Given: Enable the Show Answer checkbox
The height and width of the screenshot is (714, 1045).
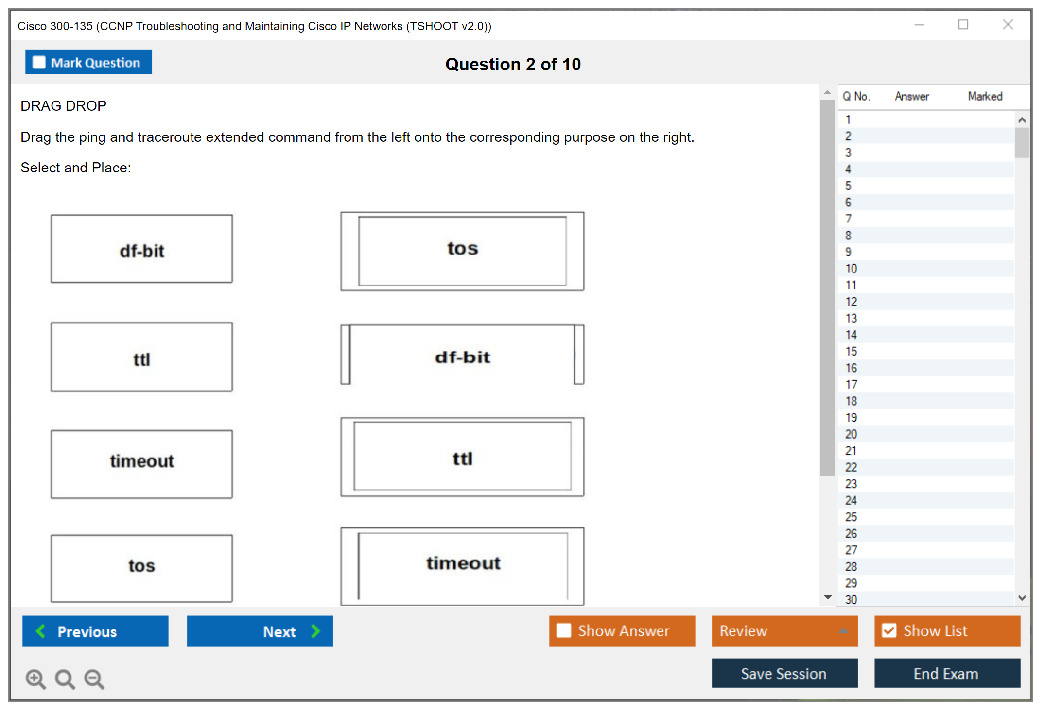Looking at the screenshot, I should point(563,630).
